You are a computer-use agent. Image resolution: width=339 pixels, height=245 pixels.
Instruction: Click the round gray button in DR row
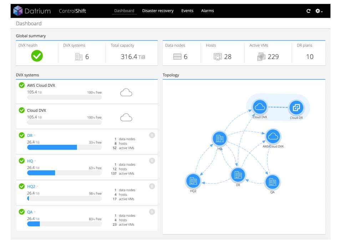pyautogui.click(x=152, y=135)
